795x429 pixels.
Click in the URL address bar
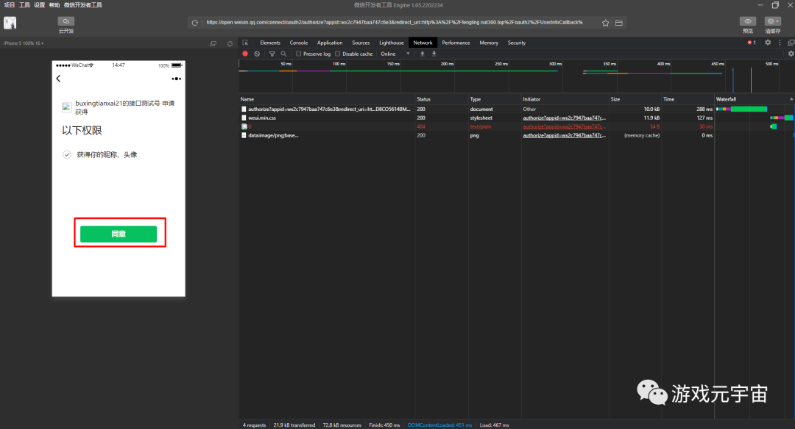pos(395,23)
